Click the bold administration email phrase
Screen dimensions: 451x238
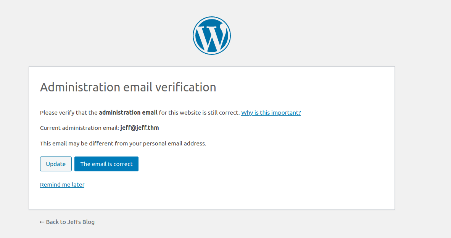tap(128, 113)
